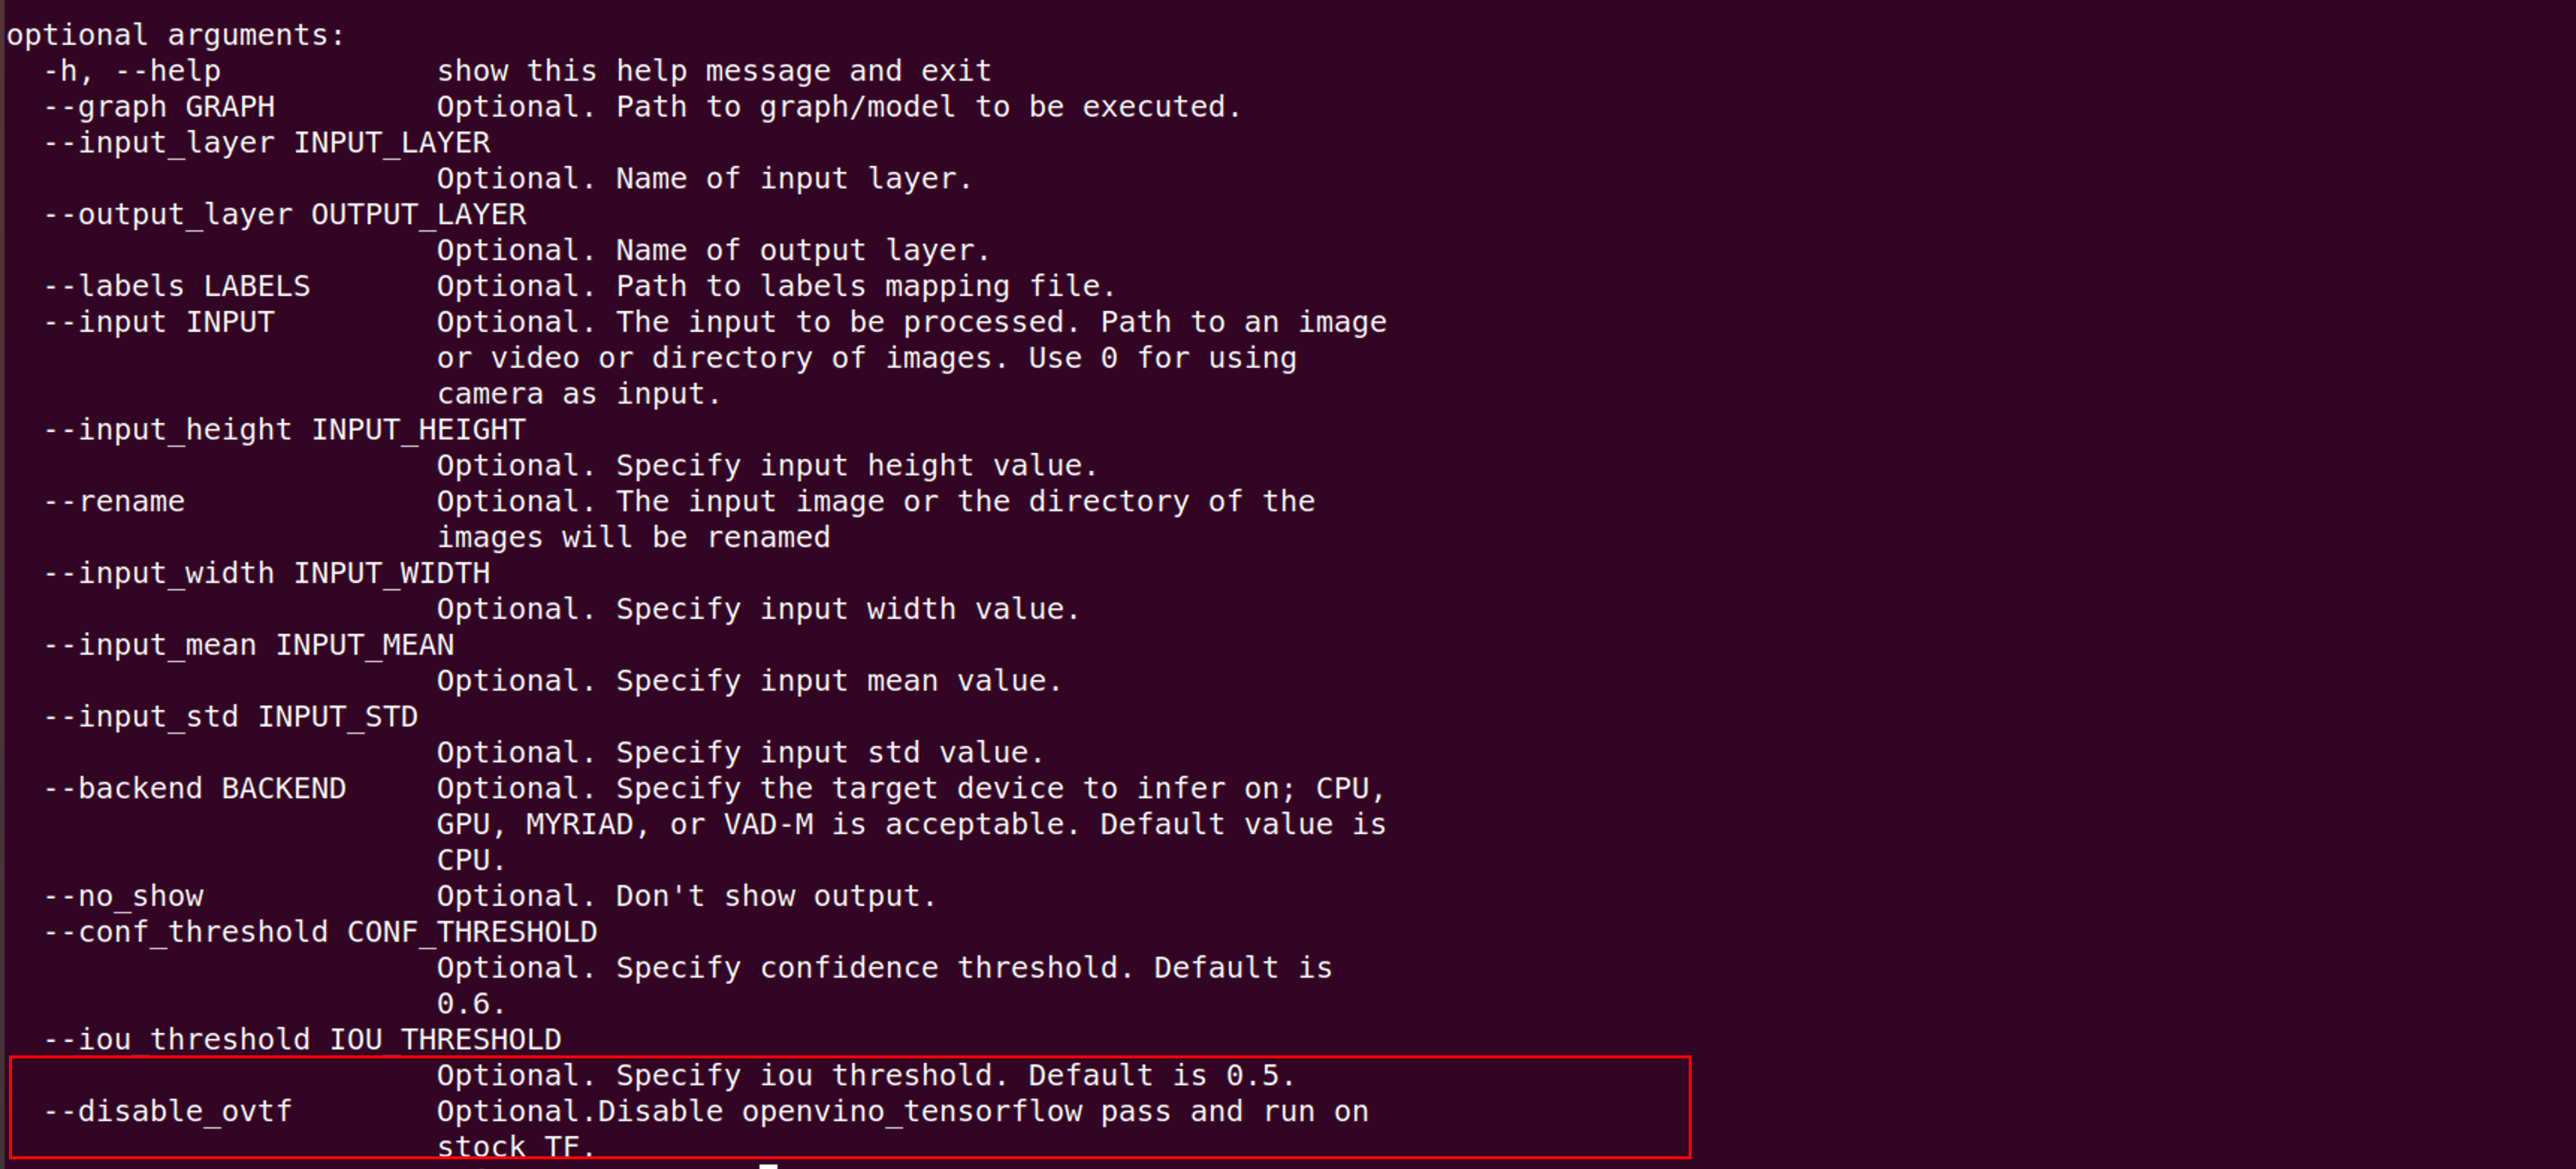
Task: Click the '--input_mean INPUT_MEAN' argument
Action: 249,645
